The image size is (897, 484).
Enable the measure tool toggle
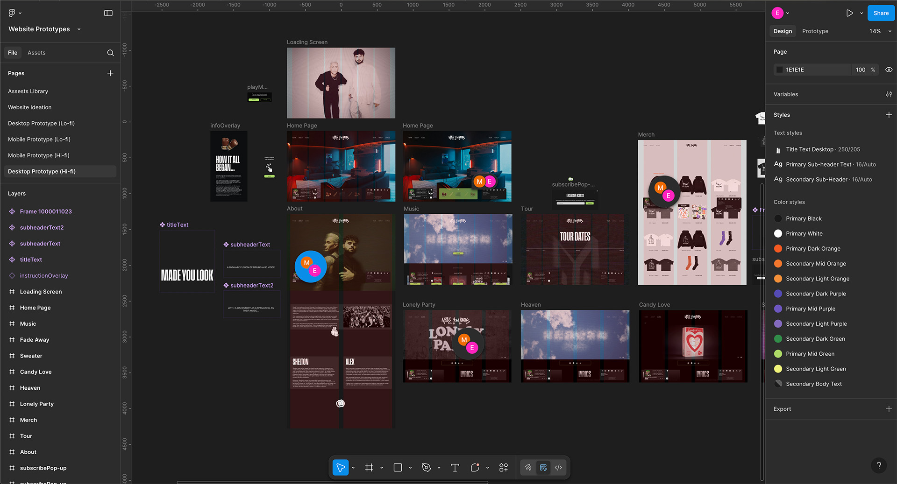click(x=543, y=467)
